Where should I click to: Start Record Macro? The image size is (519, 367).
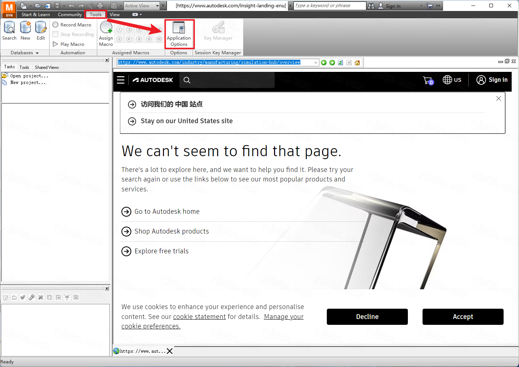72,25
